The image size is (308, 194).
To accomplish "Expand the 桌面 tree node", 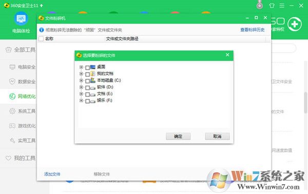I will coord(81,67).
